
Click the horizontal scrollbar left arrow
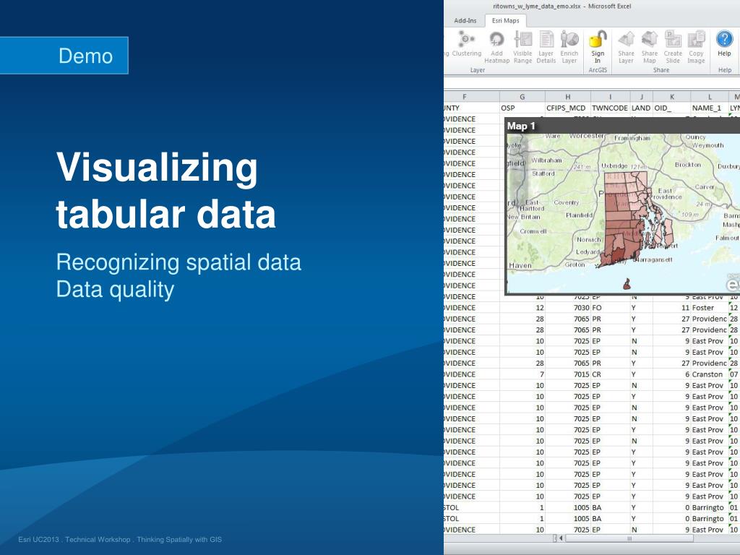[561, 538]
